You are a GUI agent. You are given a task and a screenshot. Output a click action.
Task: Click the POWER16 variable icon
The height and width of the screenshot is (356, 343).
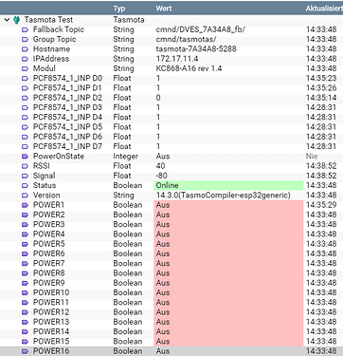tap(25, 351)
